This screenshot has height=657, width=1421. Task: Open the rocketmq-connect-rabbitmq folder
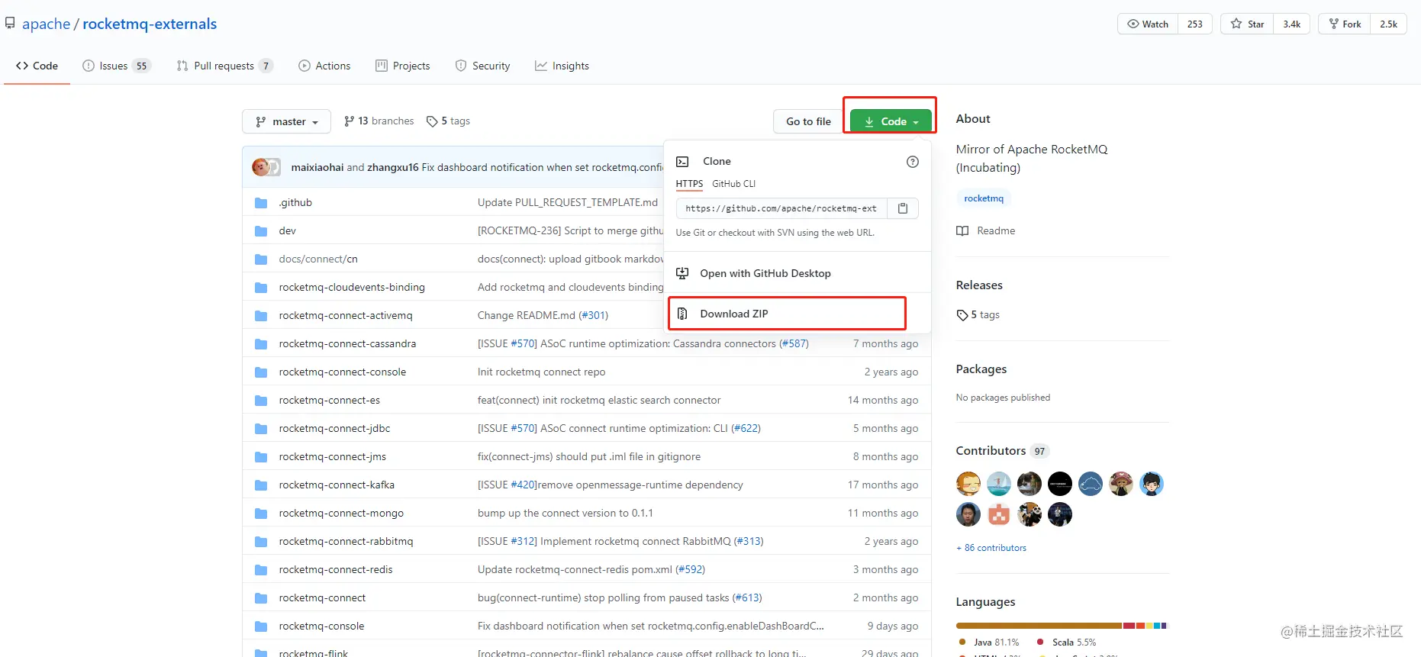click(346, 542)
